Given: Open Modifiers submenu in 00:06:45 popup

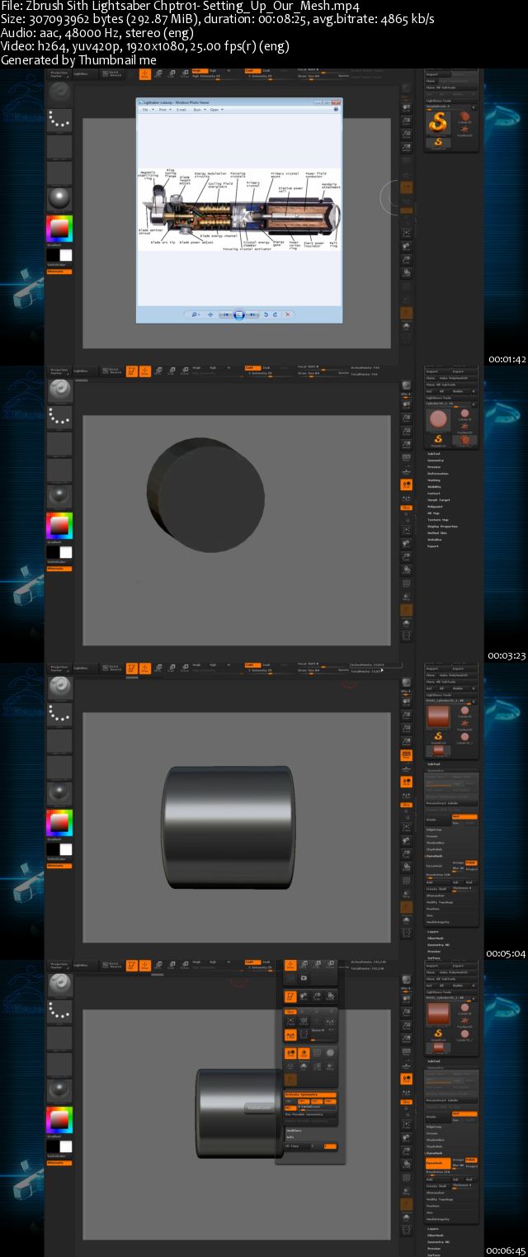Looking at the screenshot, I should coord(294,1131).
